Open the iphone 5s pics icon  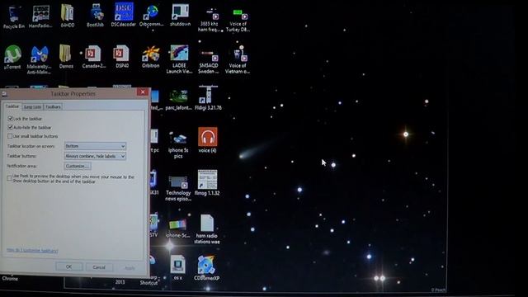(x=178, y=145)
